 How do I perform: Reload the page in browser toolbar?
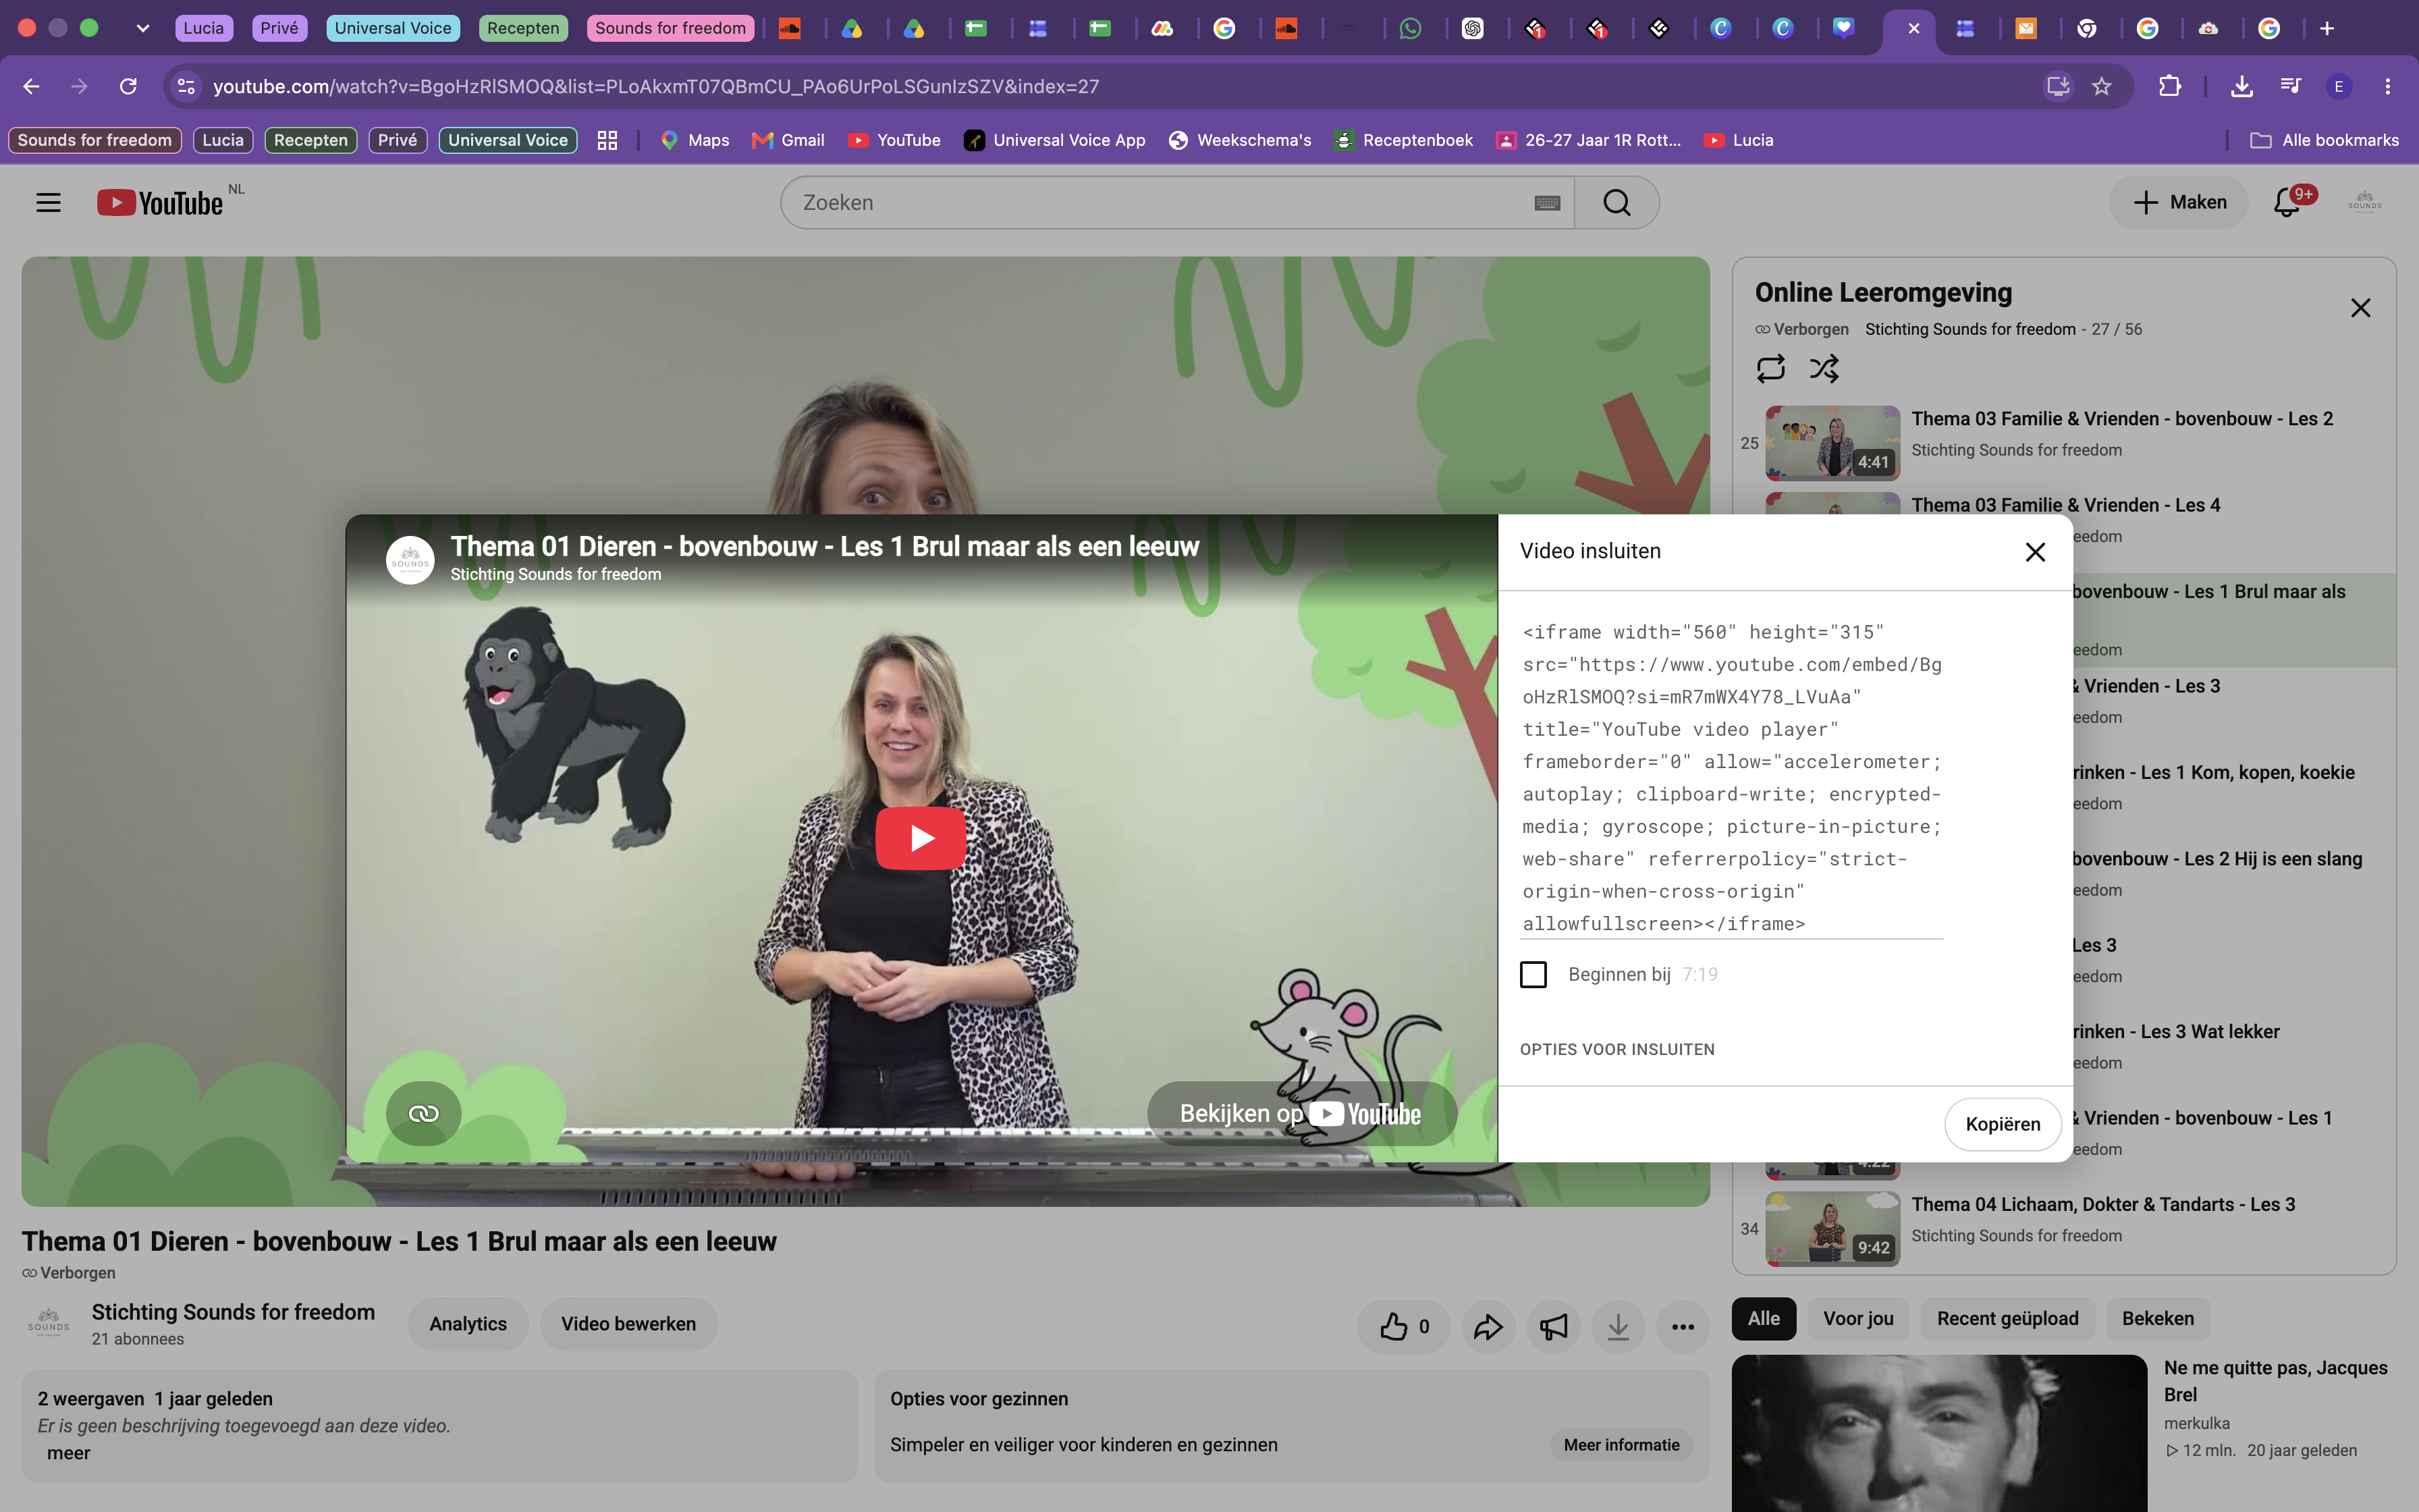[128, 86]
